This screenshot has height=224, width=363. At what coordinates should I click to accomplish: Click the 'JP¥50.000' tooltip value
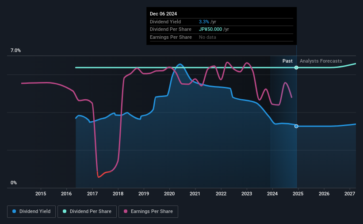click(x=210, y=30)
